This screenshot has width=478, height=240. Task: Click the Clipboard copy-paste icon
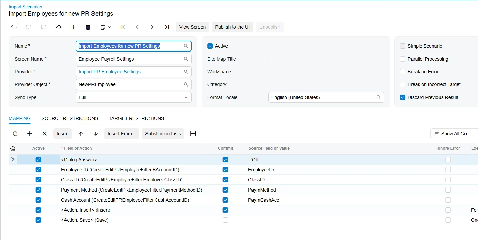pos(103,27)
